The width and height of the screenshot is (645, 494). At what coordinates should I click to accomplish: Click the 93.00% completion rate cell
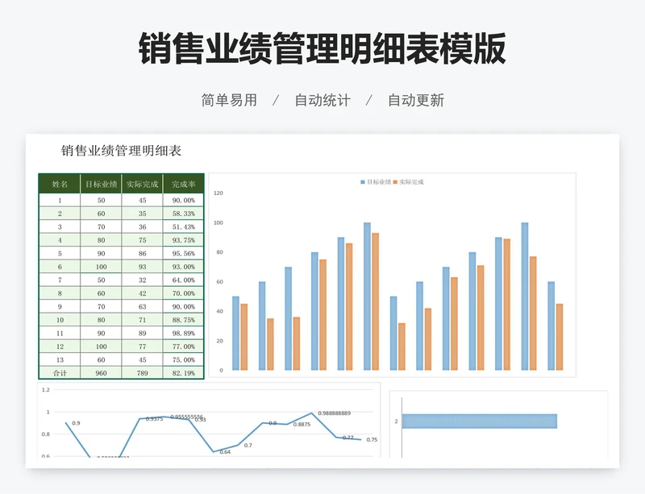(x=184, y=267)
